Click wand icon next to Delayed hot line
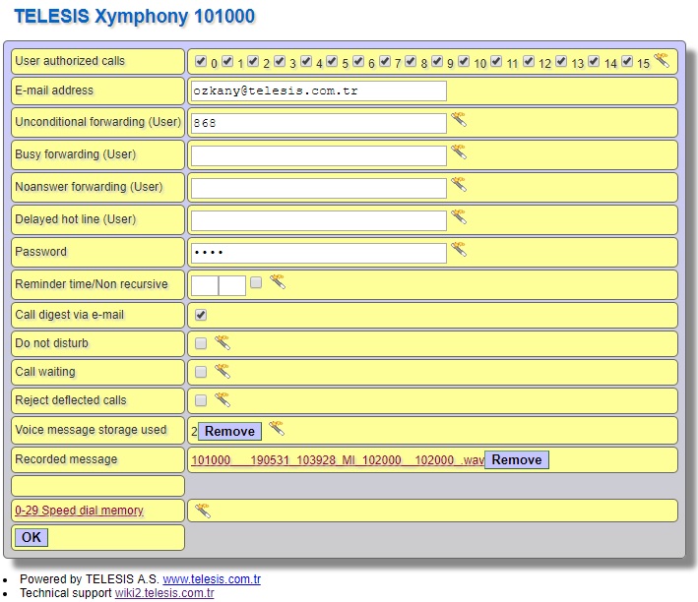 tap(459, 217)
